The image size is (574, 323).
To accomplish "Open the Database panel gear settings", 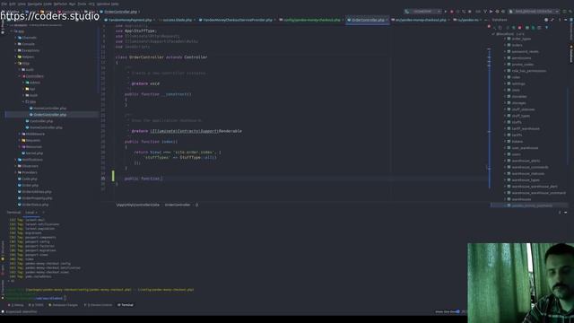I will click(x=560, y=20).
